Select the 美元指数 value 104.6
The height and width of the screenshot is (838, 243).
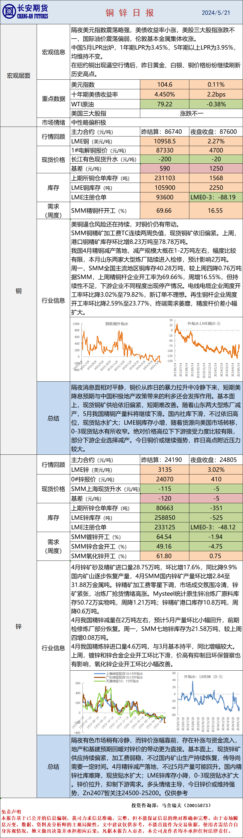[165, 84]
